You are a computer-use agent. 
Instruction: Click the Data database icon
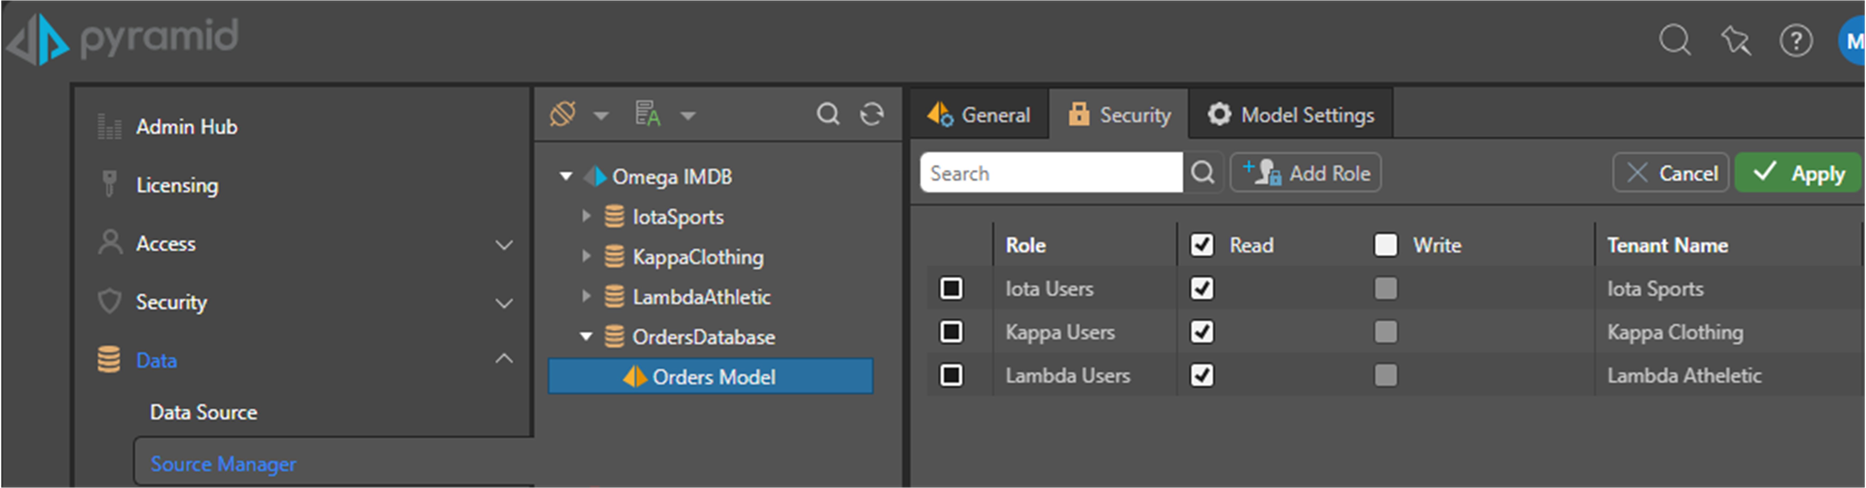pyautogui.click(x=109, y=359)
